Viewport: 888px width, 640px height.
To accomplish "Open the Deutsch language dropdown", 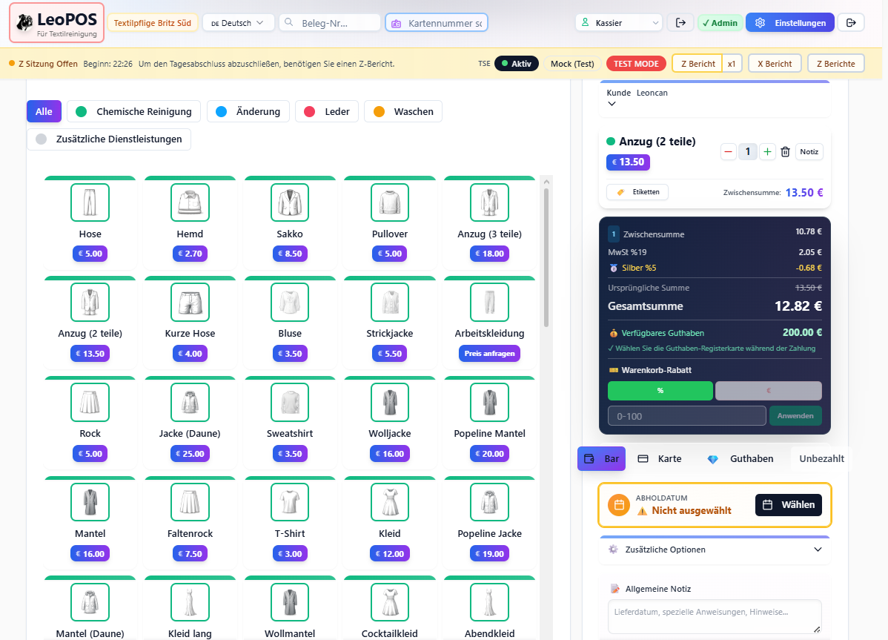I will 237,23.
